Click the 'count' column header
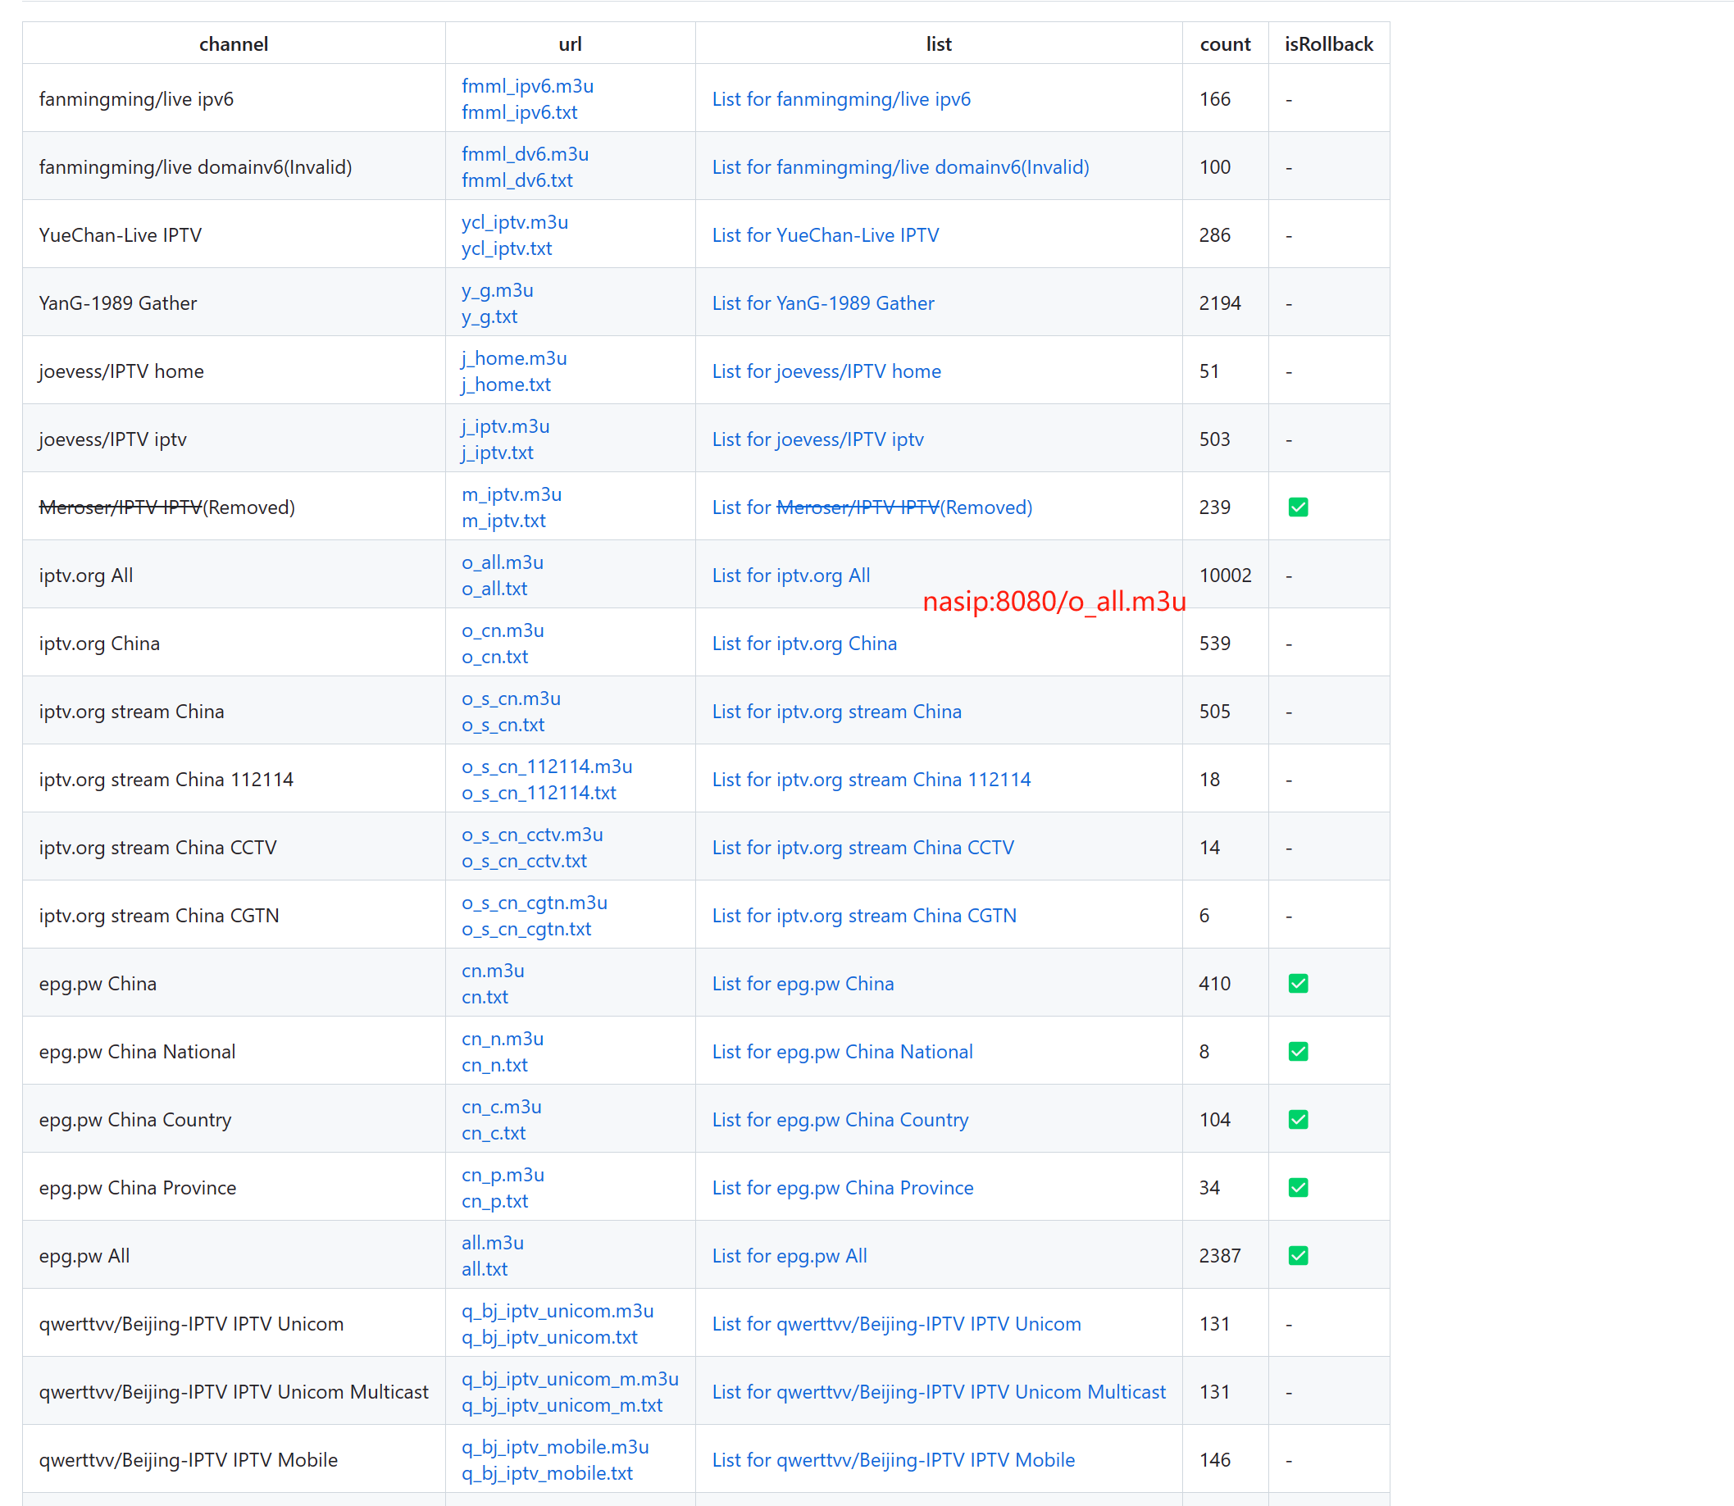Image resolution: width=1734 pixels, height=1506 pixels. (x=1225, y=43)
